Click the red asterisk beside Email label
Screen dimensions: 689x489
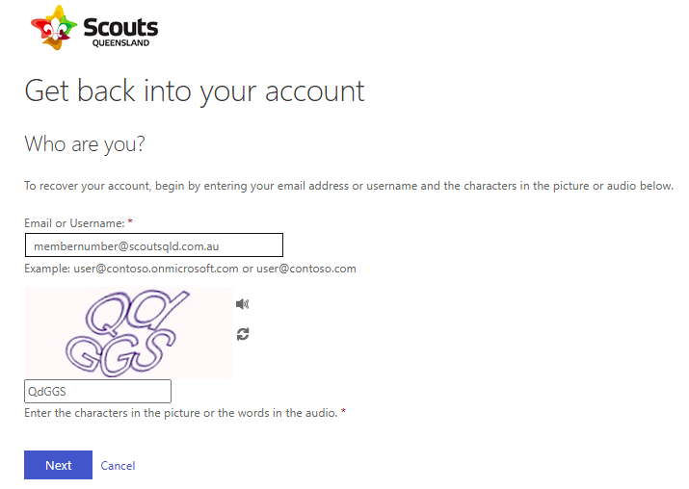click(x=130, y=221)
